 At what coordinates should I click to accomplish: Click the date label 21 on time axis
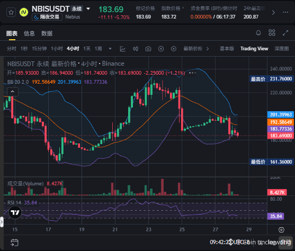pyautogui.click(x=115, y=229)
